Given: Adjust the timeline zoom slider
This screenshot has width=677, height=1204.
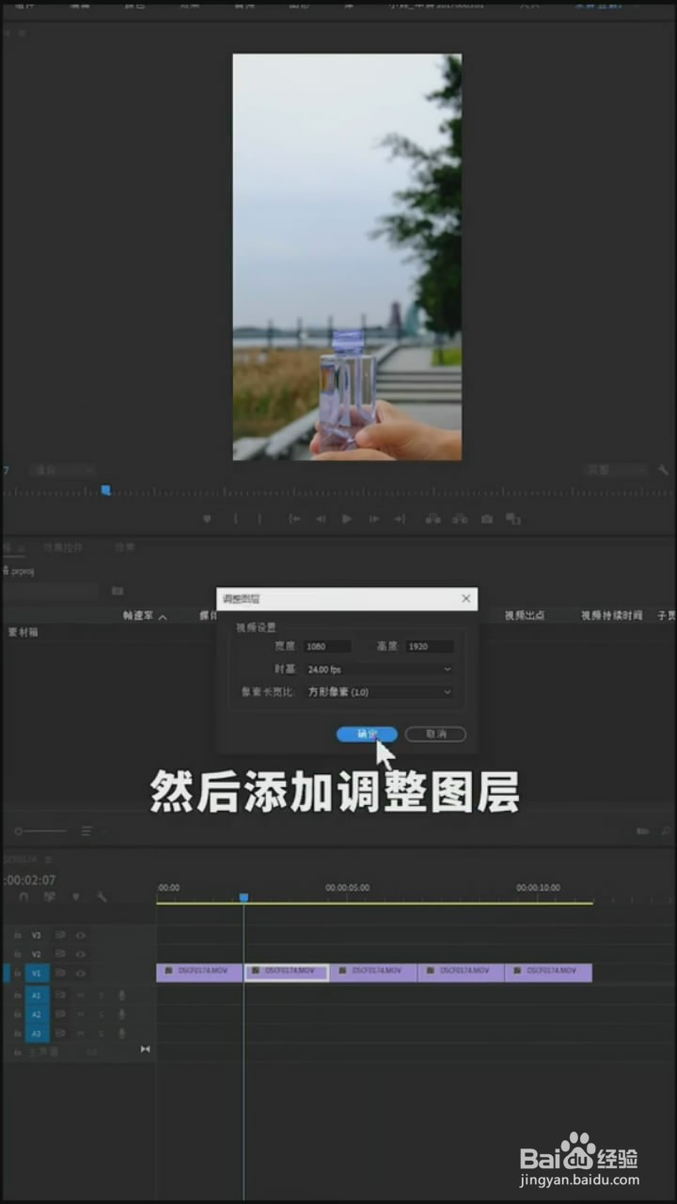Looking at the screenshot, I should [x=40, y=831].
